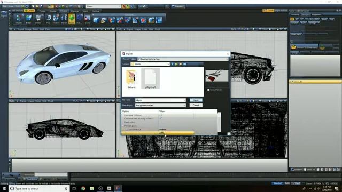
Task: Open the File name combo box dropdown
Action: point(184,100)
